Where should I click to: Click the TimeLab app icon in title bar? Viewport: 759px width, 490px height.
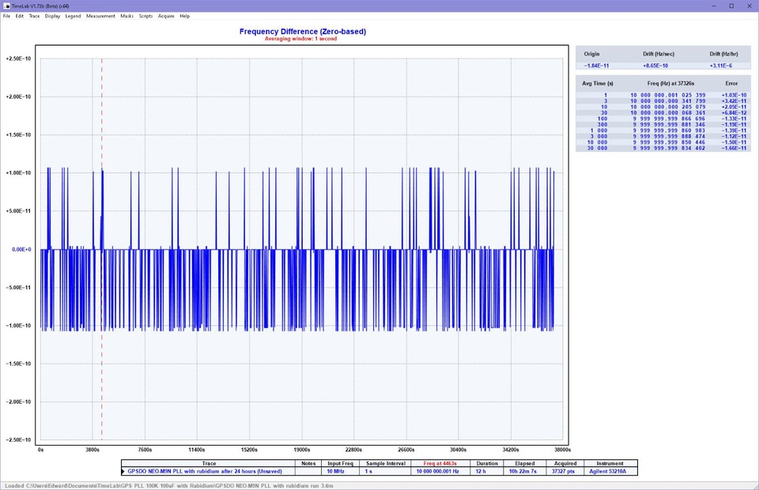[7, 6]
